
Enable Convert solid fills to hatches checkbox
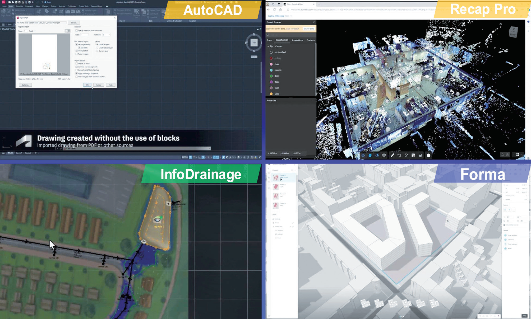click(76, 70)
